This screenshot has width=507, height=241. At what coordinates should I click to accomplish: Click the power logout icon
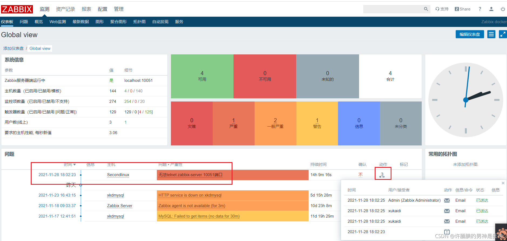pos(503,9)
